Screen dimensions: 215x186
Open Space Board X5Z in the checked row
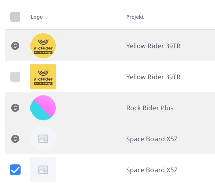point(152,170)
